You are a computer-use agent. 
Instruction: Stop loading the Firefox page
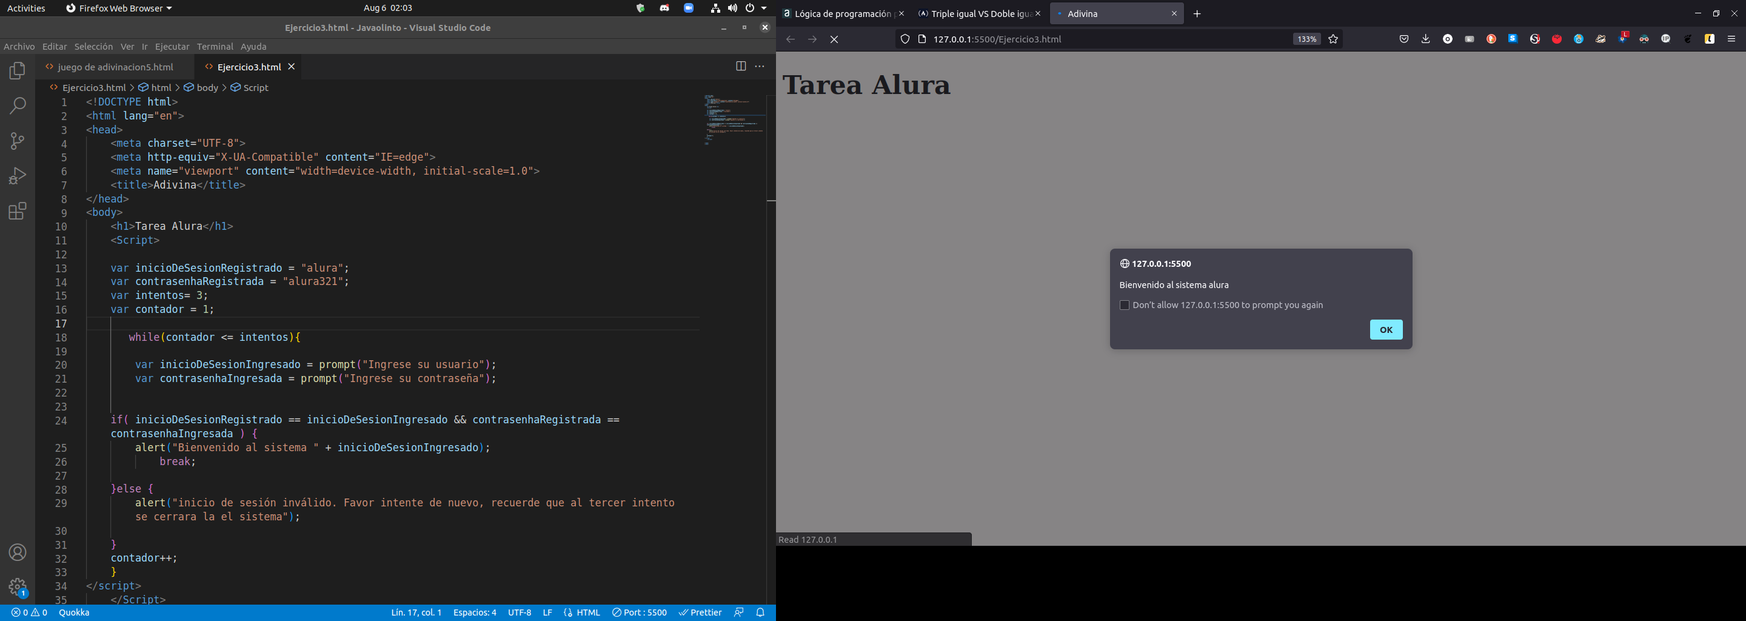834,39
